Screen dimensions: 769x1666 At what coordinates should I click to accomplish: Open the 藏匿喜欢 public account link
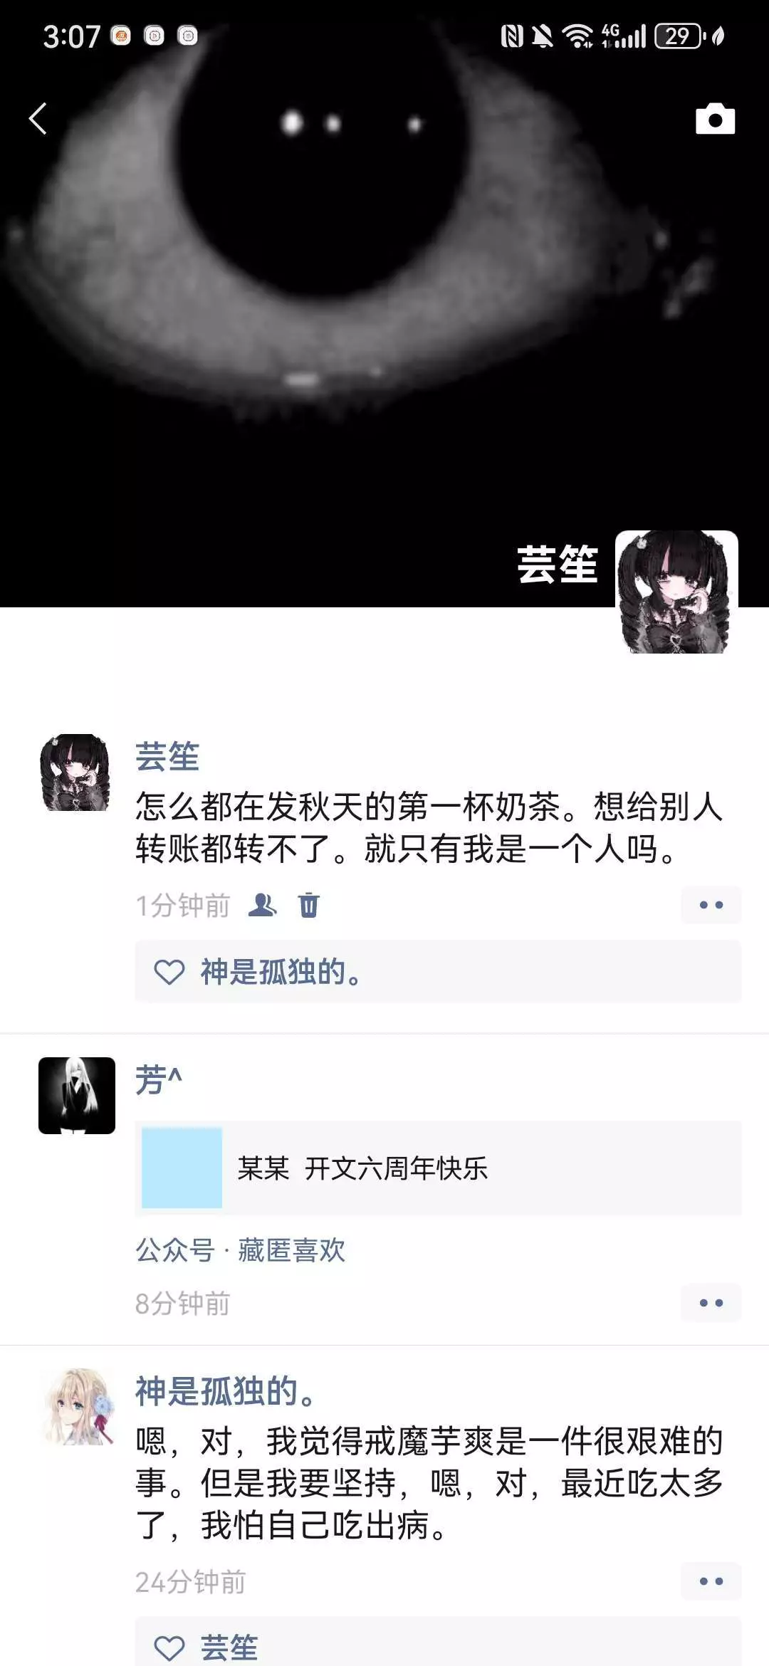point(292,1250)
